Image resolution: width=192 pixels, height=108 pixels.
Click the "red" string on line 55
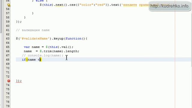[x=100, y=5]
